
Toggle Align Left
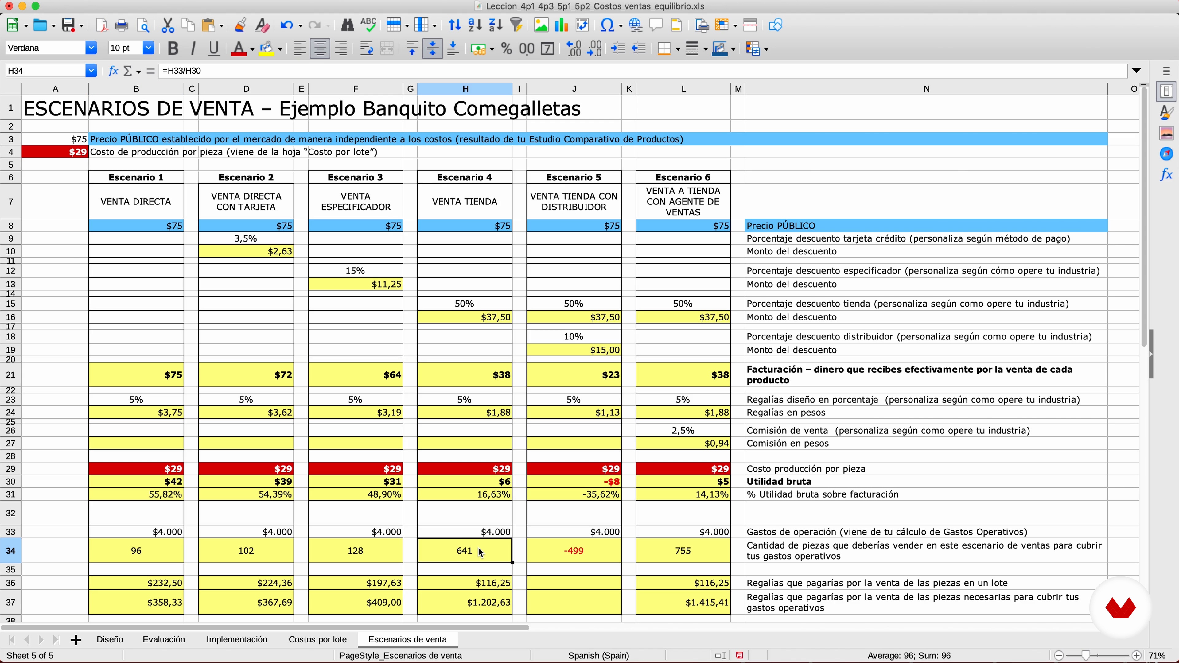pos(299,48)
